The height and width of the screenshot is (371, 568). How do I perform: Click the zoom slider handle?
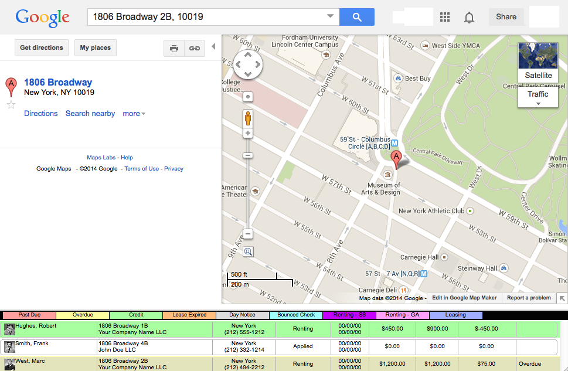[248, 155]
